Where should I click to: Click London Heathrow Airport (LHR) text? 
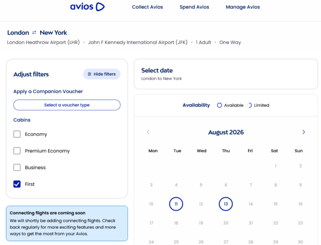43,42
